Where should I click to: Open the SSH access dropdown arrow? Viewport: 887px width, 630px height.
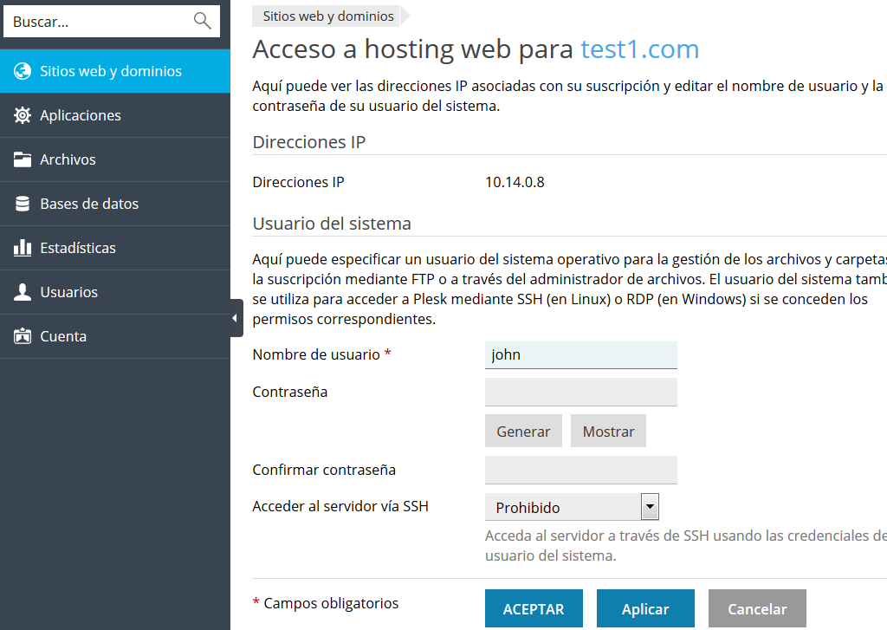(650, 507)
